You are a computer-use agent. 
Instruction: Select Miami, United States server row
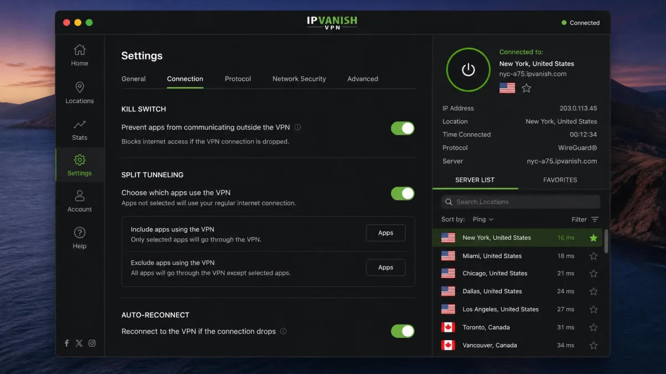point(517,256)
